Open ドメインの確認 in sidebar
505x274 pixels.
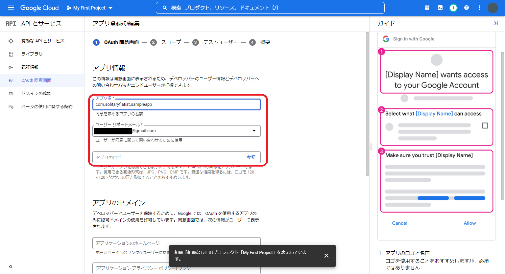(42, 93)
